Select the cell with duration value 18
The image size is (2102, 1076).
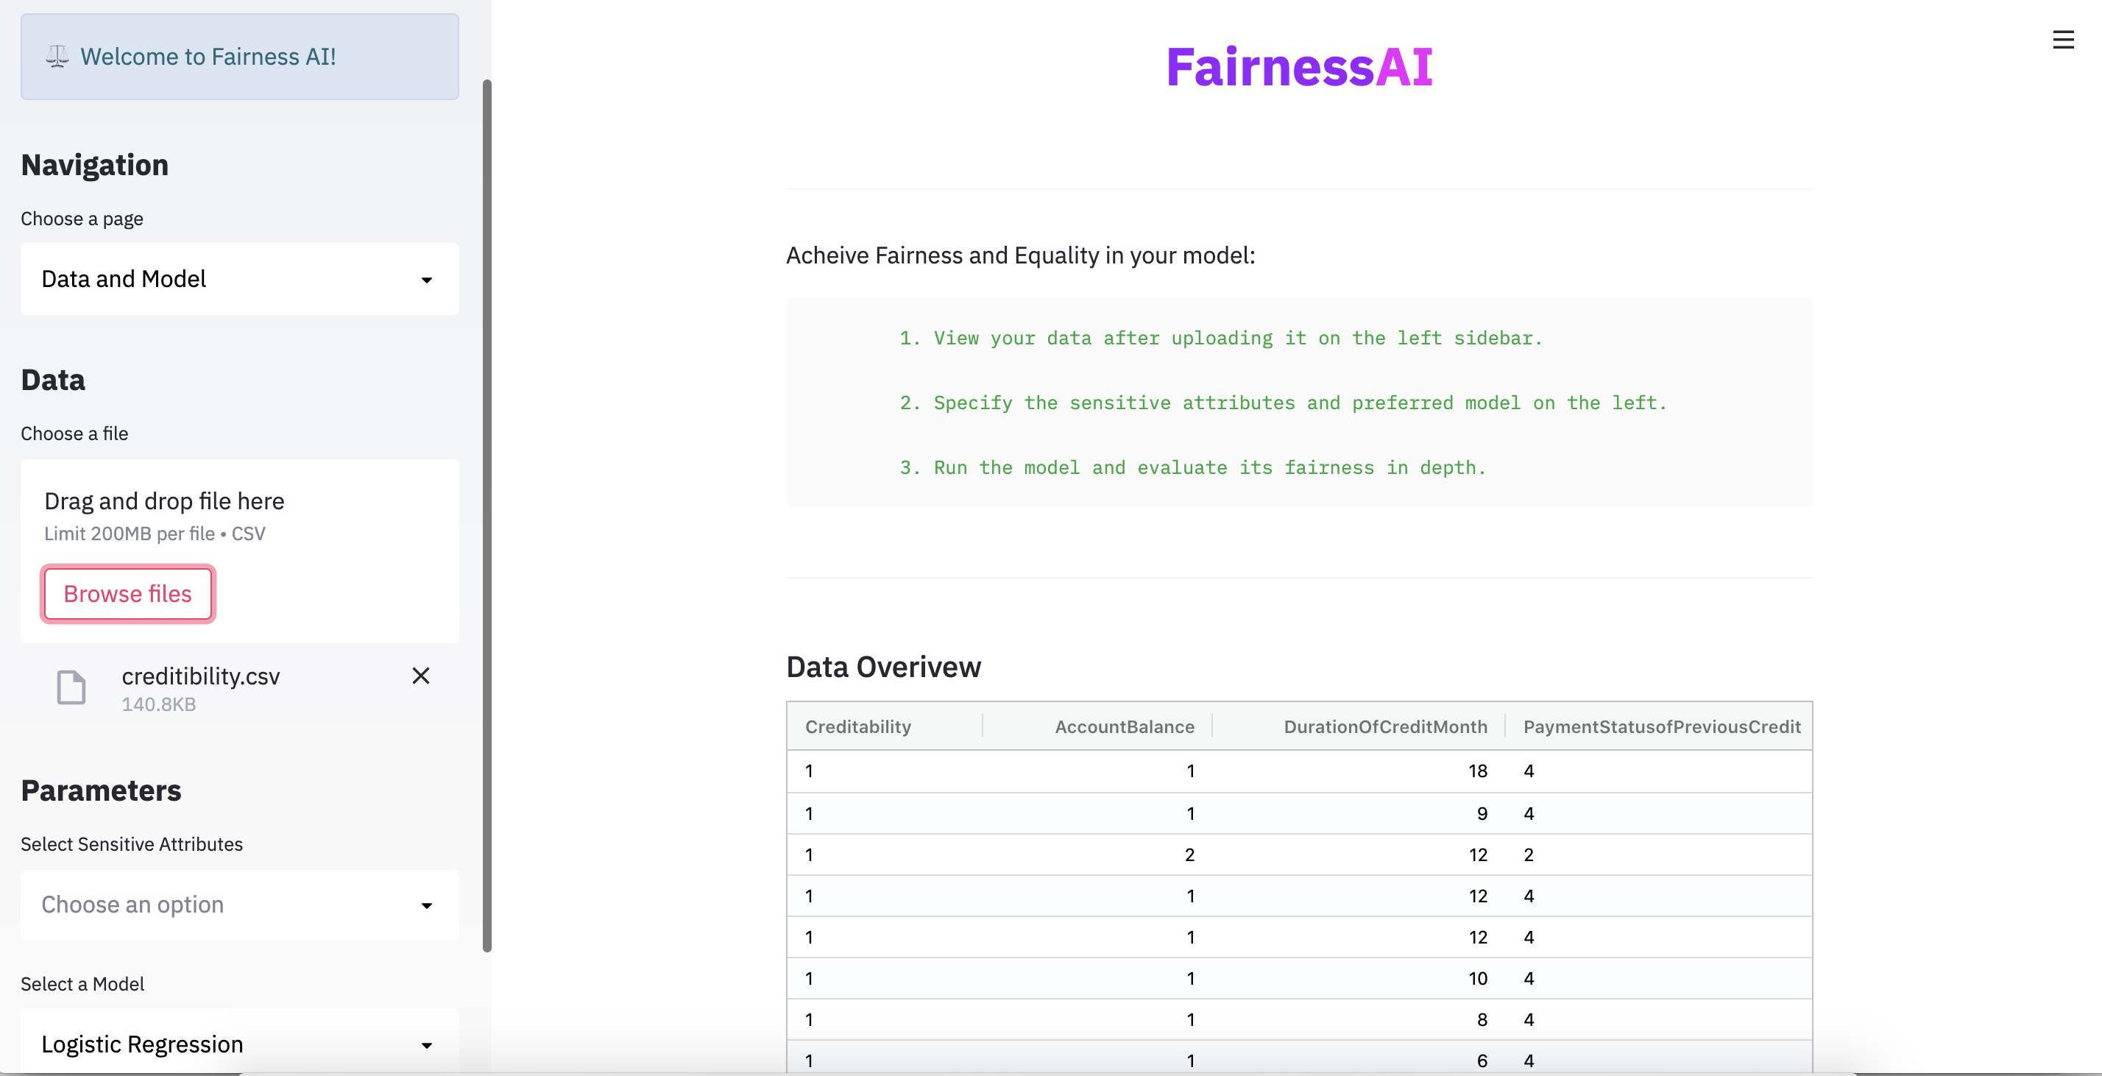coord(1477,771)
